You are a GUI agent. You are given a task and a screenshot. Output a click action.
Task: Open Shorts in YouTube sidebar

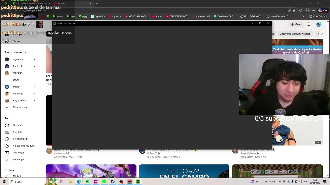21,41
